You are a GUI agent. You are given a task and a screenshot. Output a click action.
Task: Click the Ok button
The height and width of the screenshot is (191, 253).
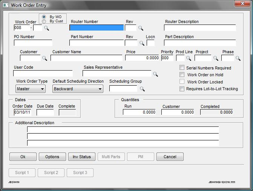click(23, 157)
